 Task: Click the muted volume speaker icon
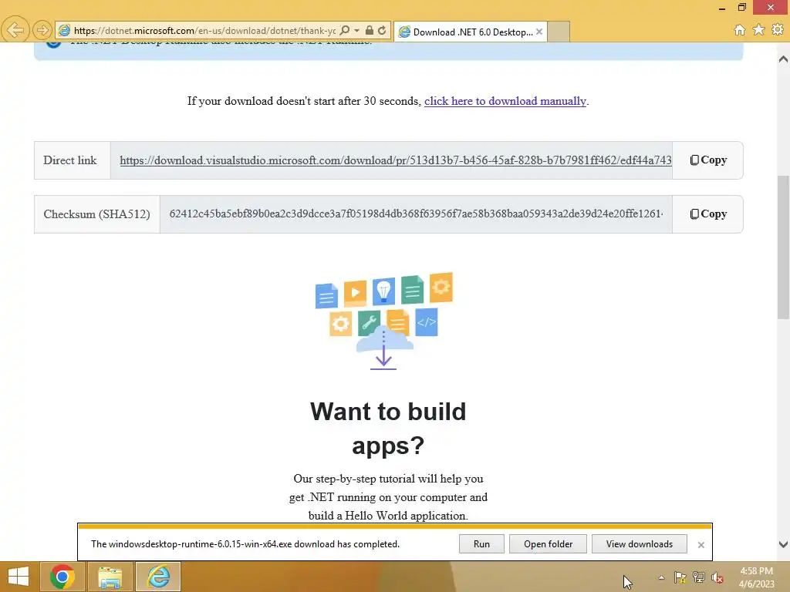(717, 577)
